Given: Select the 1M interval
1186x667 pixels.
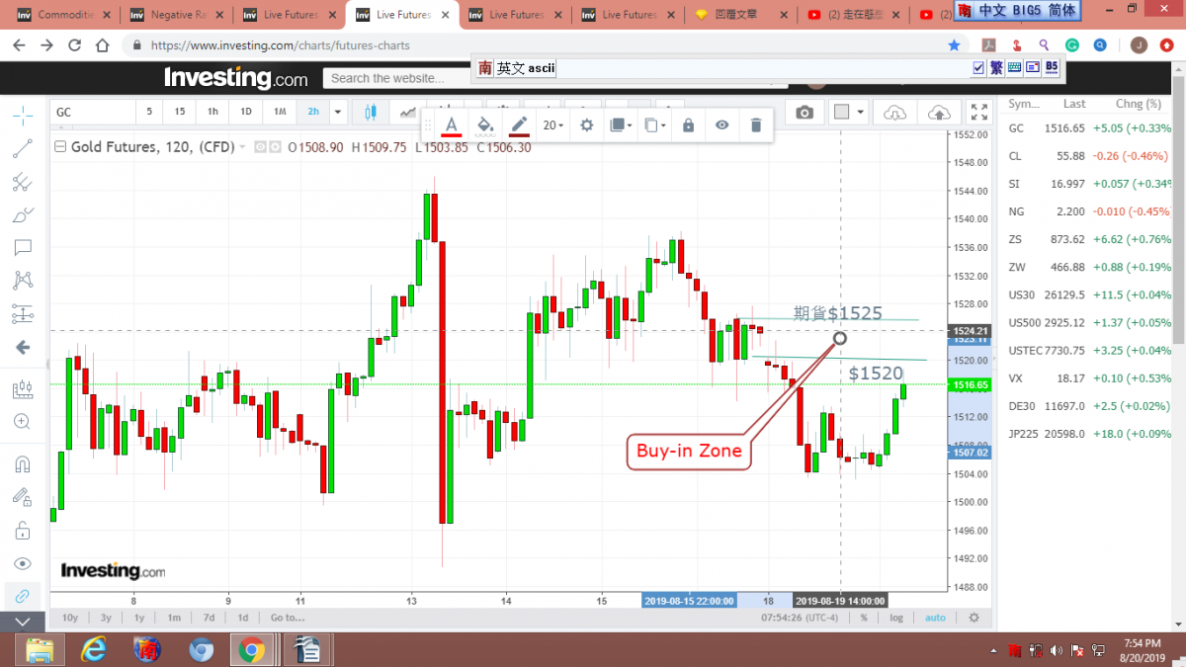Looking at the screenshot, I should click(280, 112).
